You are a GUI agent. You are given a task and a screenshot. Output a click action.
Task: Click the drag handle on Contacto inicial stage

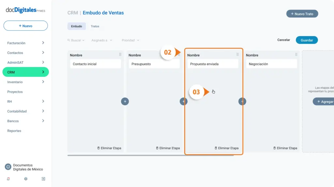pyautogui.click(x=120, y=55)
